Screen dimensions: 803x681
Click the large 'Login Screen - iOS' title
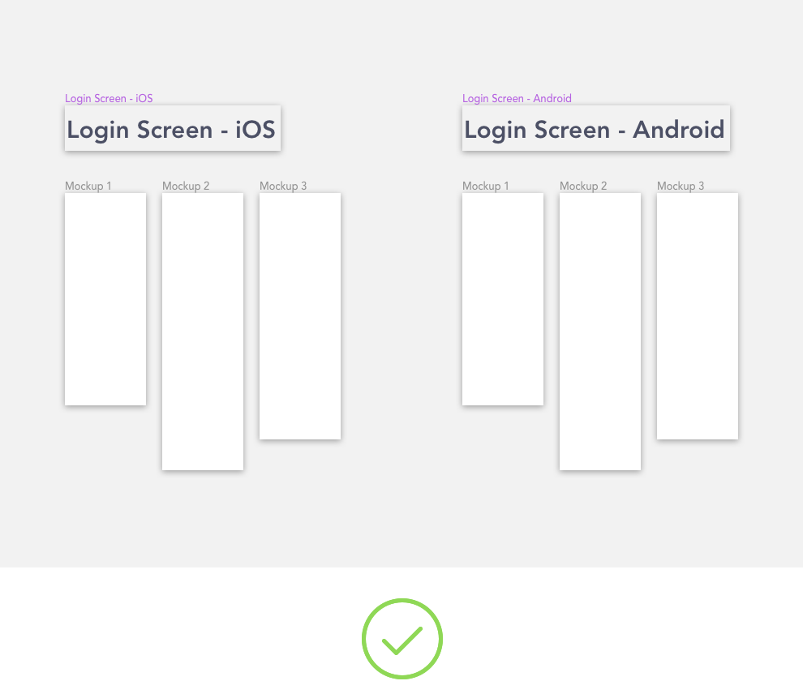172,129
